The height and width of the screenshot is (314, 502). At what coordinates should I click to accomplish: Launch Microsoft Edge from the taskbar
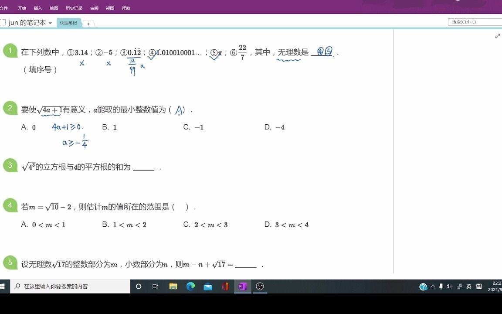(191, 287)
